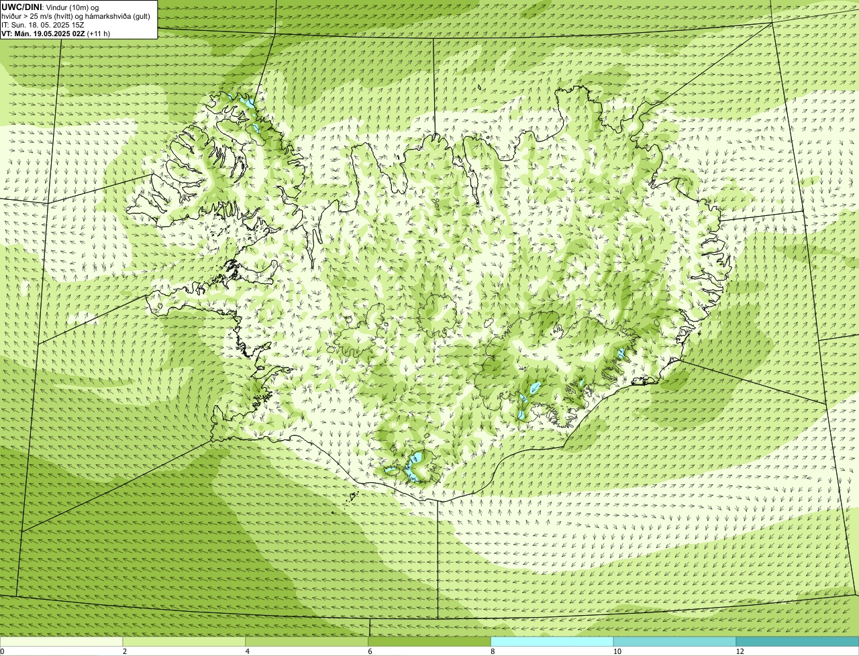
Task: Click the colorbar tick label '2'
Action: 125,651
